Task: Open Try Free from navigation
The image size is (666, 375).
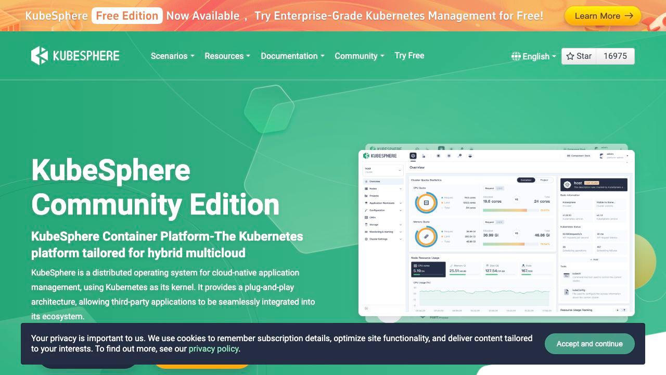Action: [409, 55]
